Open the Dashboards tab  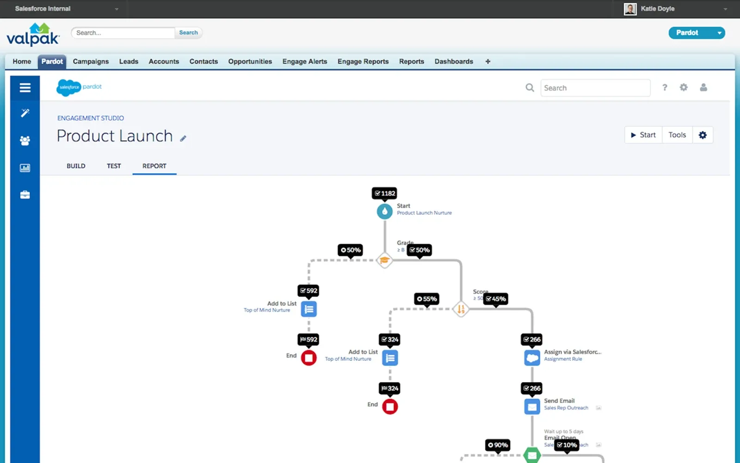click(454, 62)
